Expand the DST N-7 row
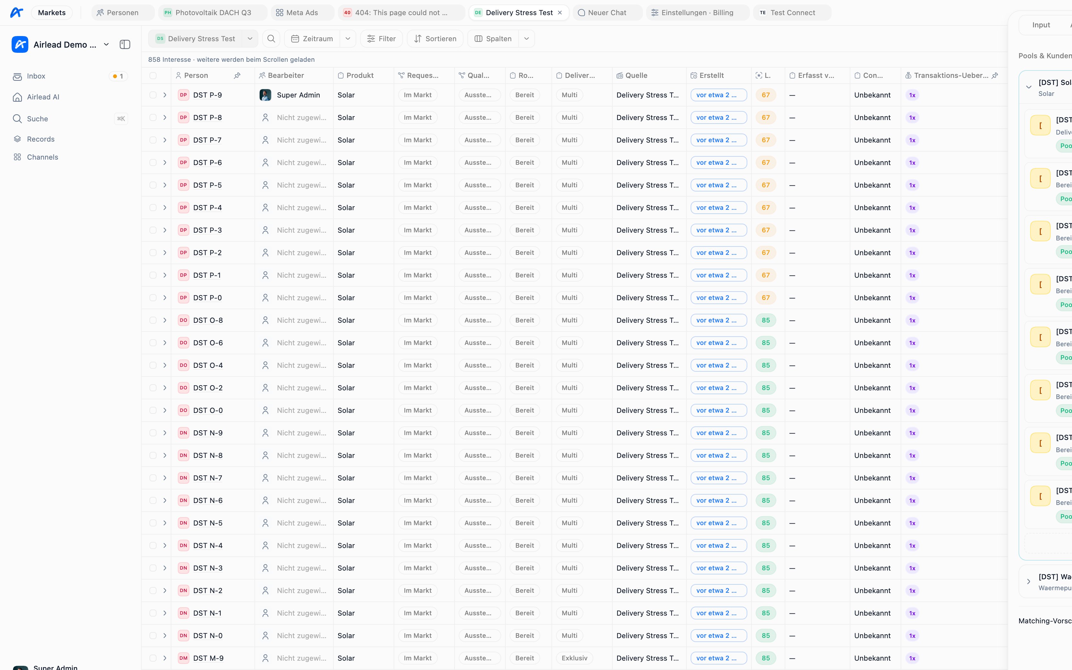Image resolution: width=1072 pixels, height=670 pixels. tap(165, 478)
